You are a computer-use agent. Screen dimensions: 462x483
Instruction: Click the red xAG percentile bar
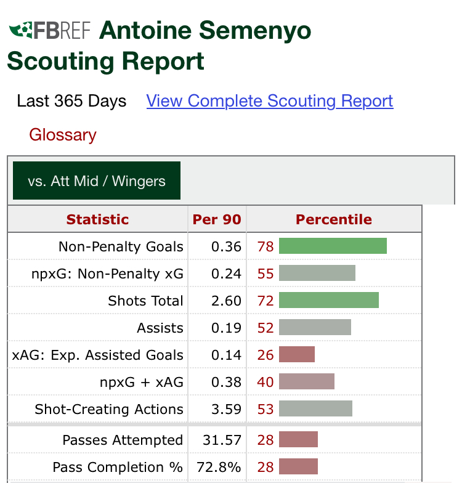(x=297, y=355)
